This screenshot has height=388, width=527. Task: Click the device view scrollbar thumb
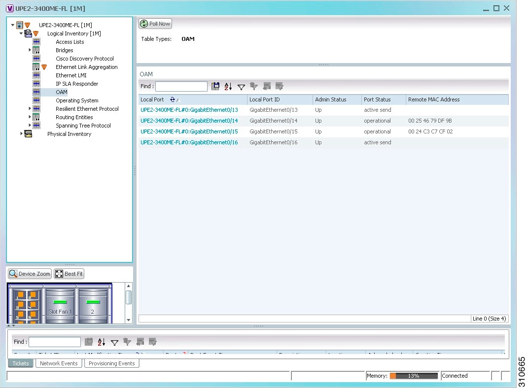click(x=128, y=297)
